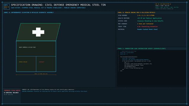Click the "ROBLOX ENGINE COMPATIBLE" subtitle text

(x=75, y=8)
